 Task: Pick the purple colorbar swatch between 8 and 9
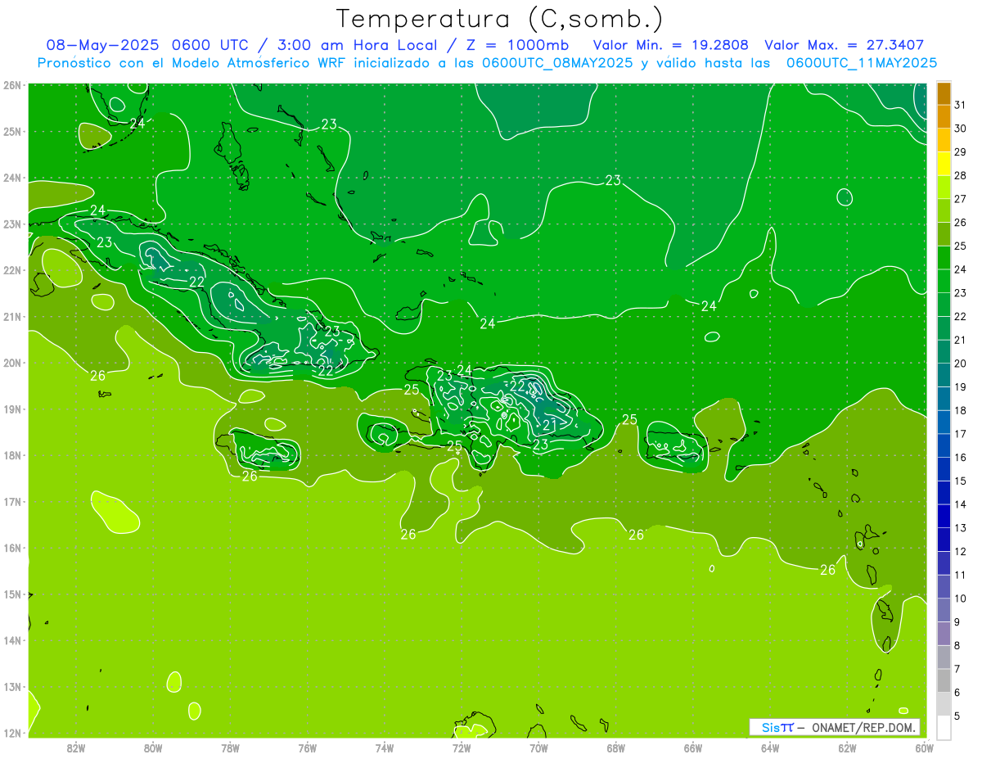click(944, 634)
